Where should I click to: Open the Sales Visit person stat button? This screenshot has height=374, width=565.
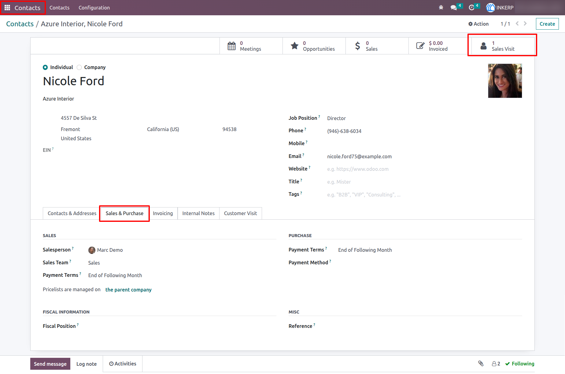coord(503,46)
